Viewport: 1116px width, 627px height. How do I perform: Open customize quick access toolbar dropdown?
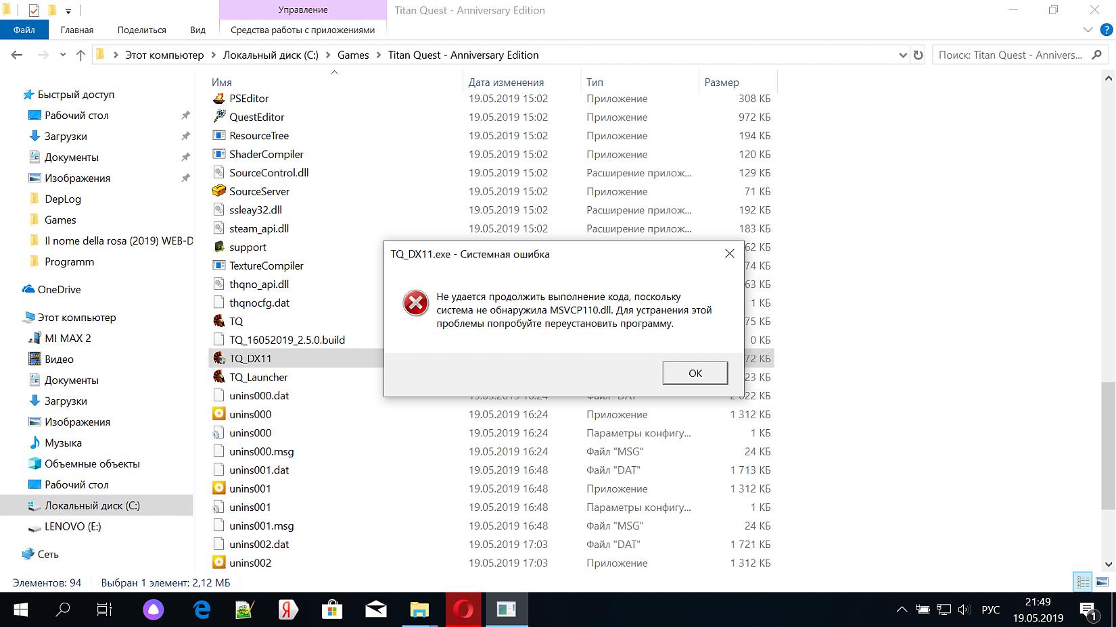[68, 11]
